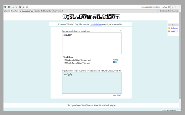This screenshot has height=115, width=185.
Task: Open the not-secure site info icon
Action: [169, 7]
